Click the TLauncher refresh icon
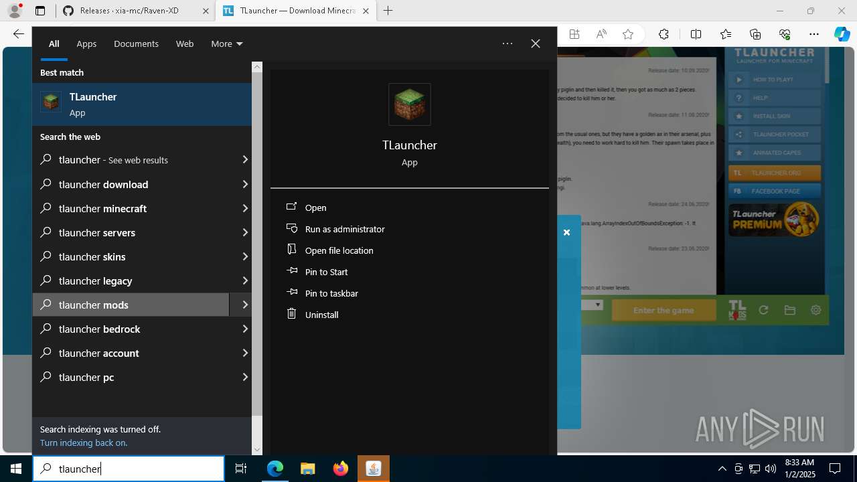Screen dimensions: 857x482 click(763, 310)
